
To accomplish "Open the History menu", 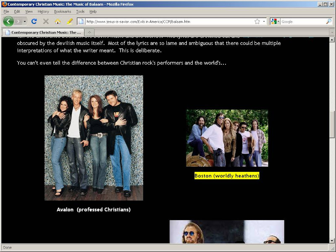I will click(43, 12).
